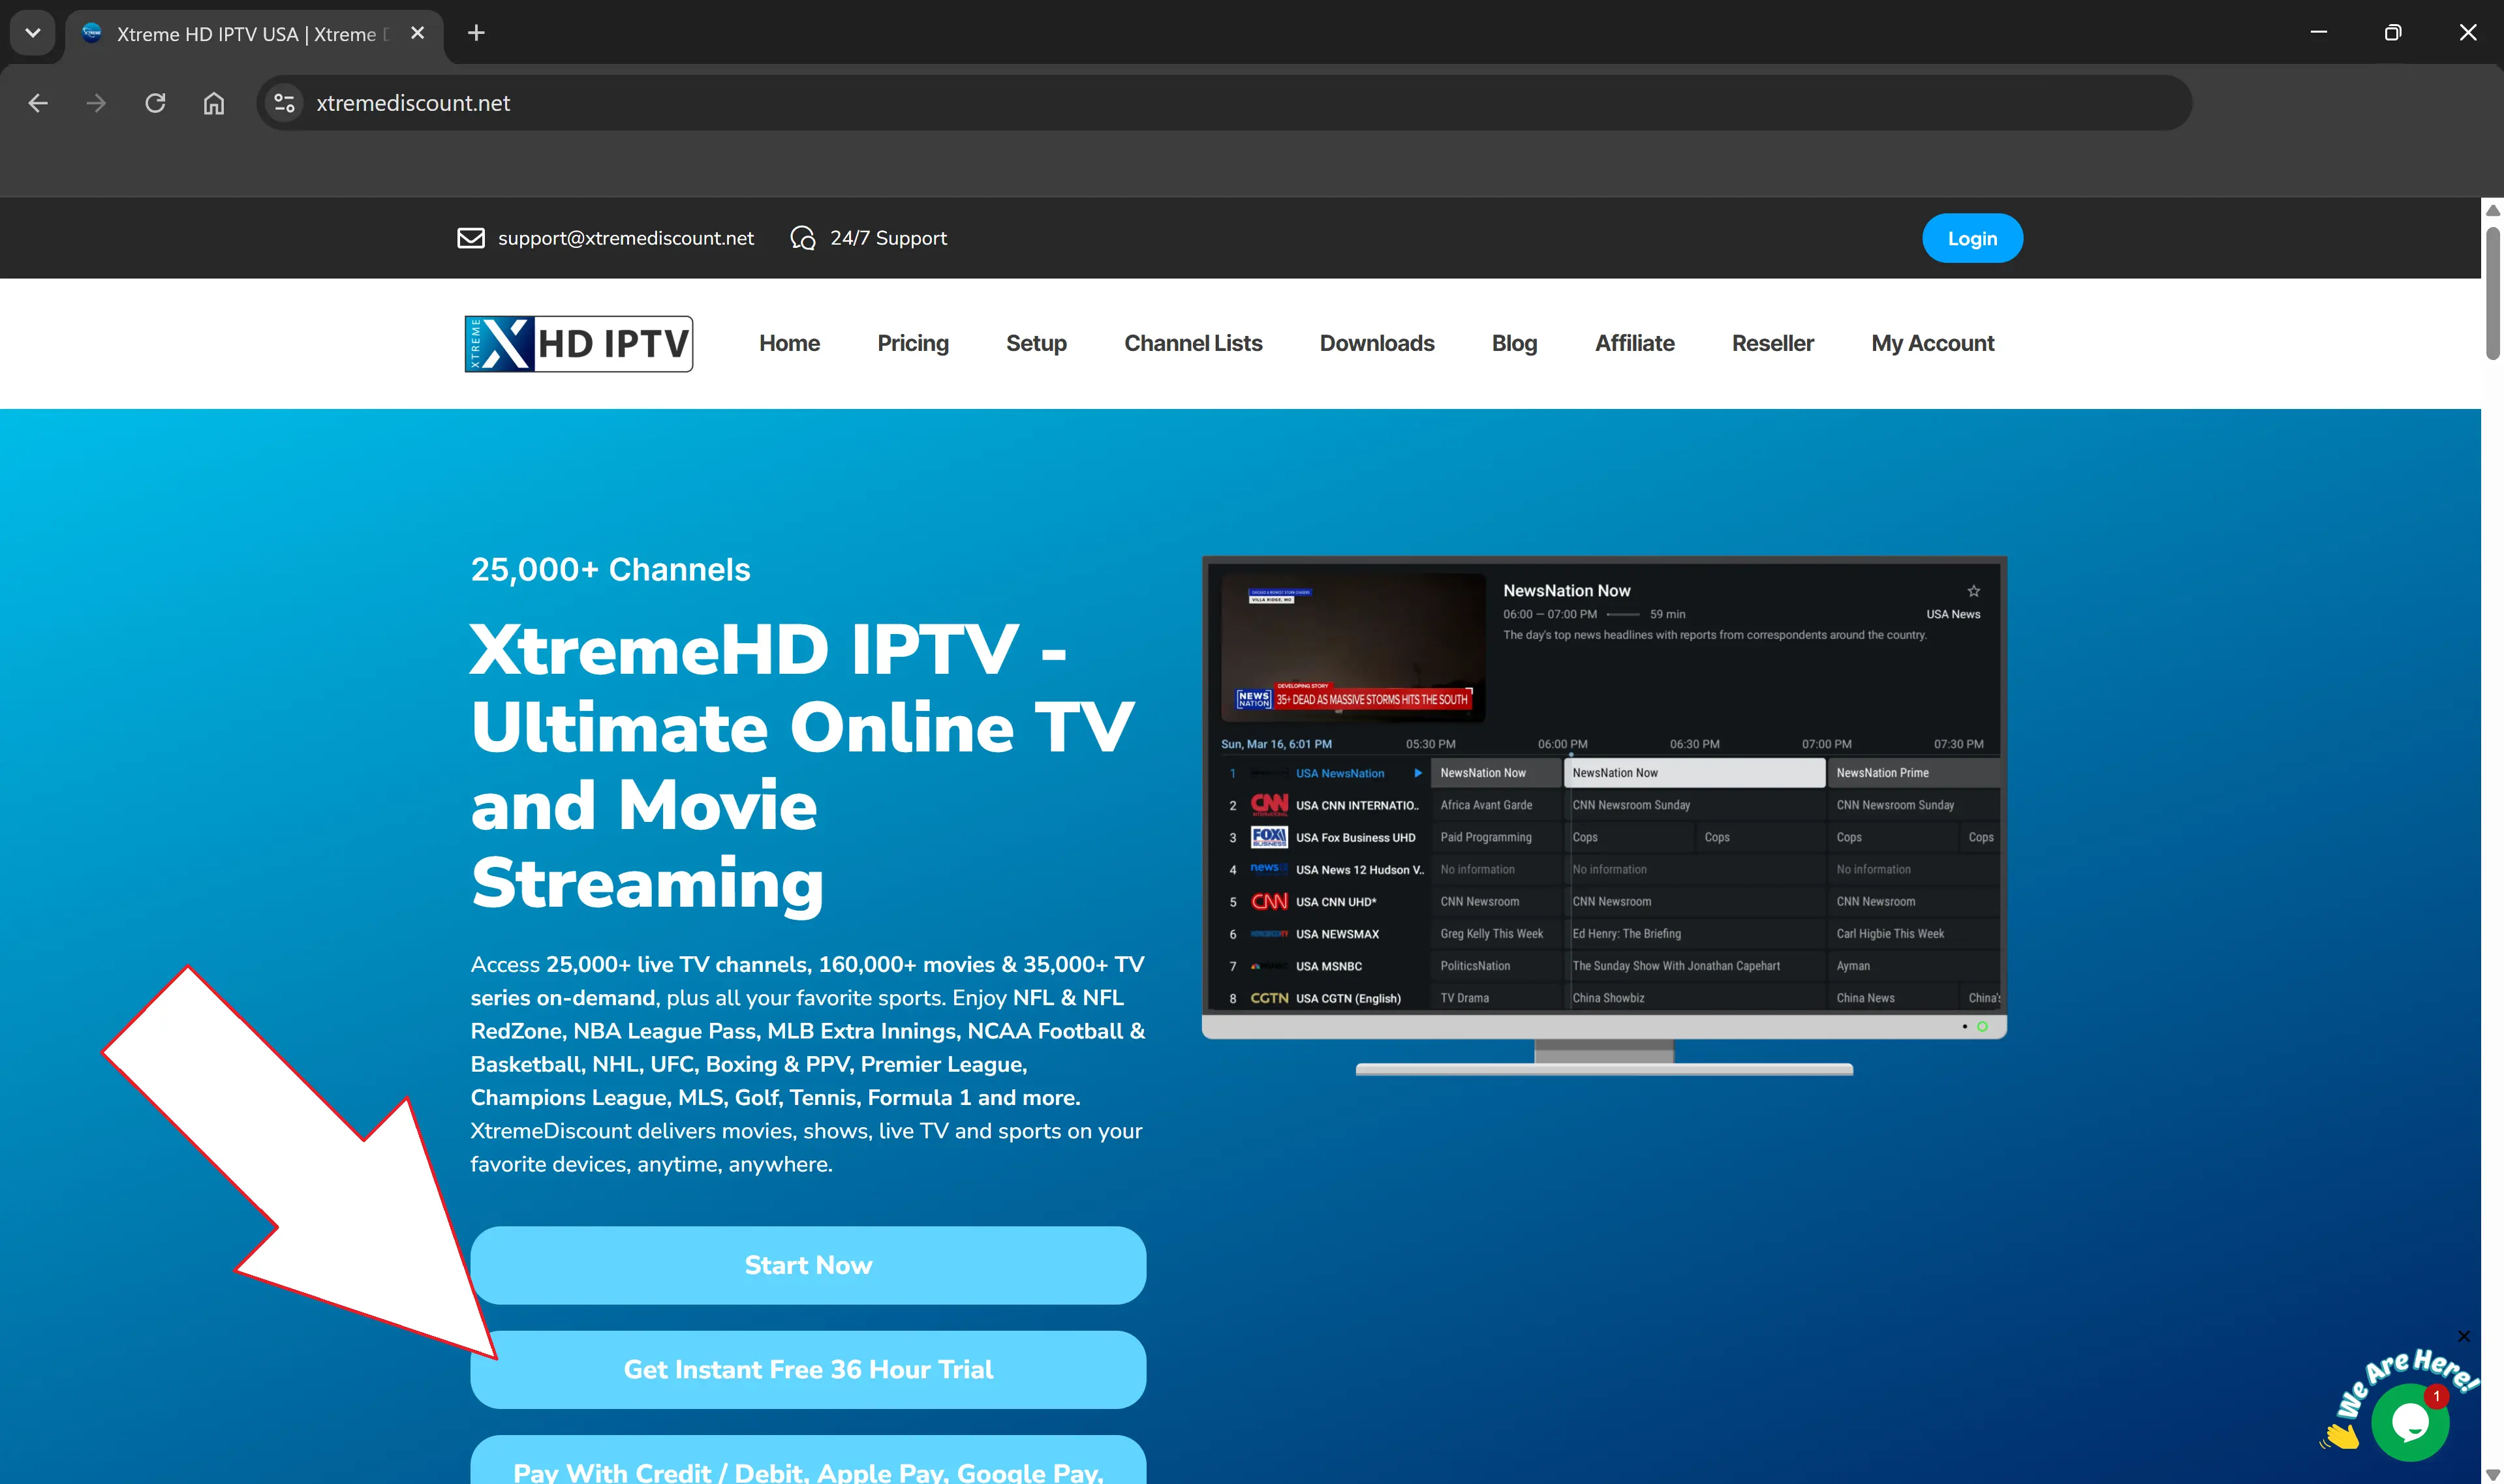Click the 24/7 Support chat bubble icon
The height and width of the screenshot is (1484, 2504).
(802, 238)
